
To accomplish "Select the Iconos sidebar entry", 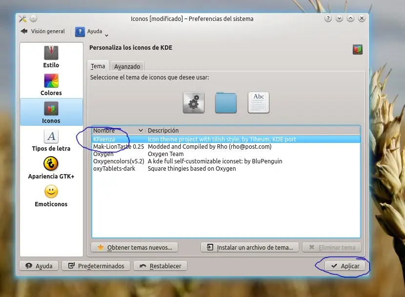I will tap(51, 112).
